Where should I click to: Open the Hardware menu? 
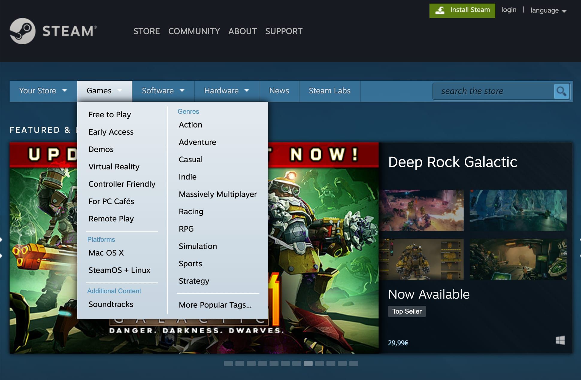click(226, 91)
